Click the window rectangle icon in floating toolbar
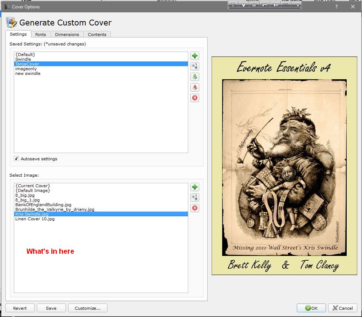The height and width of the screenshot is (317, 362). 254,5
